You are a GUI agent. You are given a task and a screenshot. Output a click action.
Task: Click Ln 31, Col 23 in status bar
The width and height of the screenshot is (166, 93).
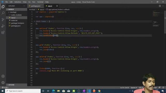tap(125, 88)
